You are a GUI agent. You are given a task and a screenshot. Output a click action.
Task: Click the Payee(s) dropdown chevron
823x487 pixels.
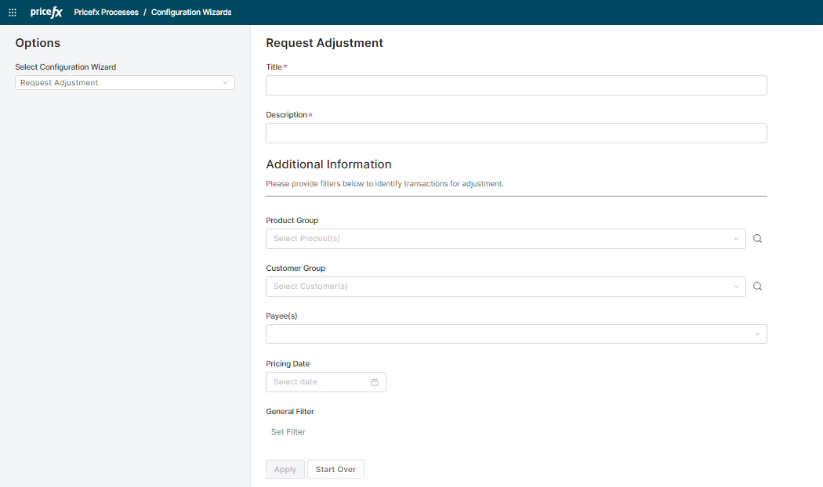757,334
